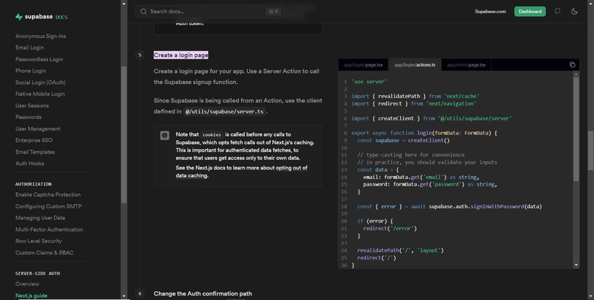594x300 pixels.
Task: Click signInWithPassword in the code
Action: 497,206
